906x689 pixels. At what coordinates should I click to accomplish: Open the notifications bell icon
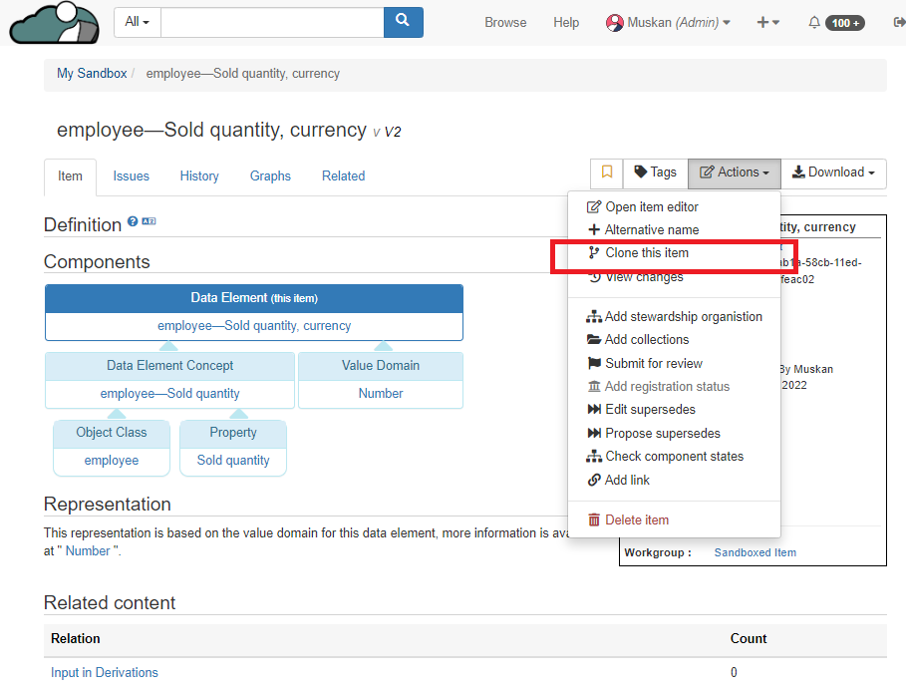[814, 22]
